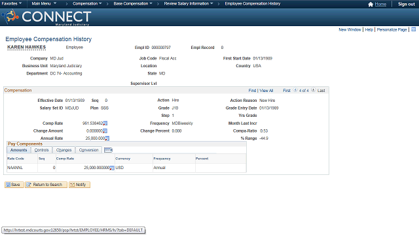
Task: Open the Main Menu dropdown
Action: tap(44, 3)
